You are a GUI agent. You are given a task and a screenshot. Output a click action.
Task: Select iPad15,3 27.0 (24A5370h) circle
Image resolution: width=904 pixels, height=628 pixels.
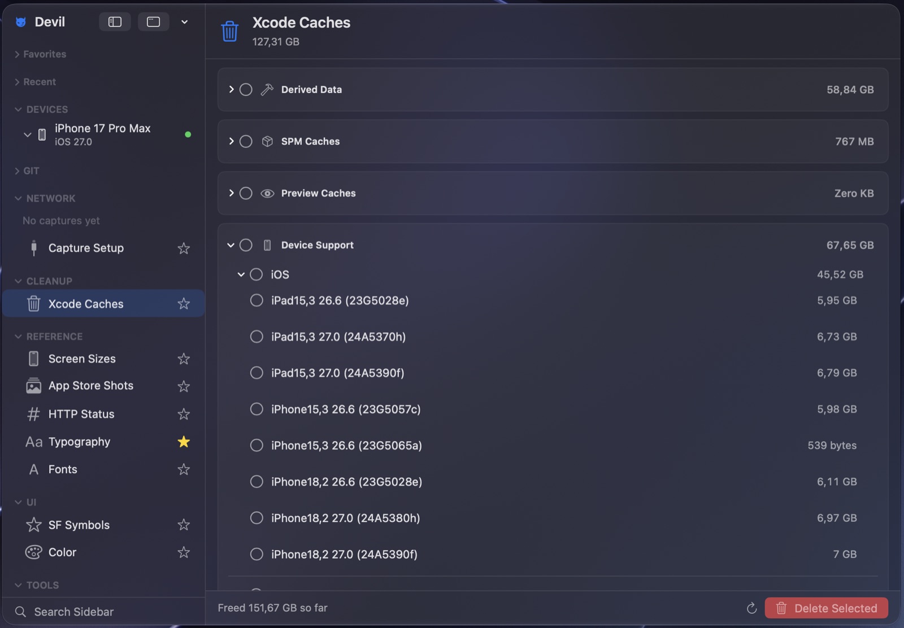[x=257, y=337]
